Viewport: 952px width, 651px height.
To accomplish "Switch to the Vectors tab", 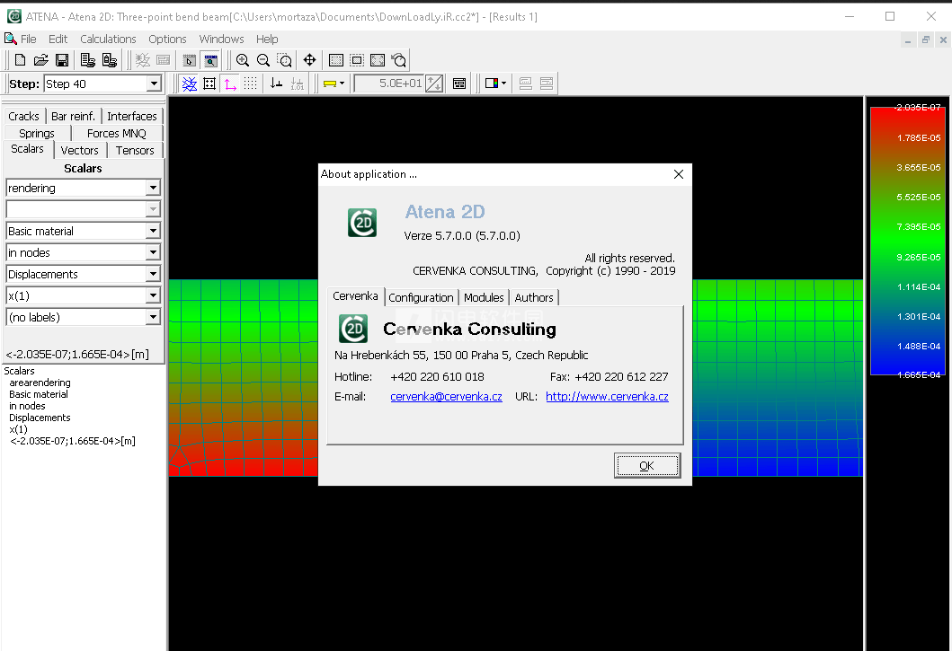I will pyautogui.click(x=79, y=151).
